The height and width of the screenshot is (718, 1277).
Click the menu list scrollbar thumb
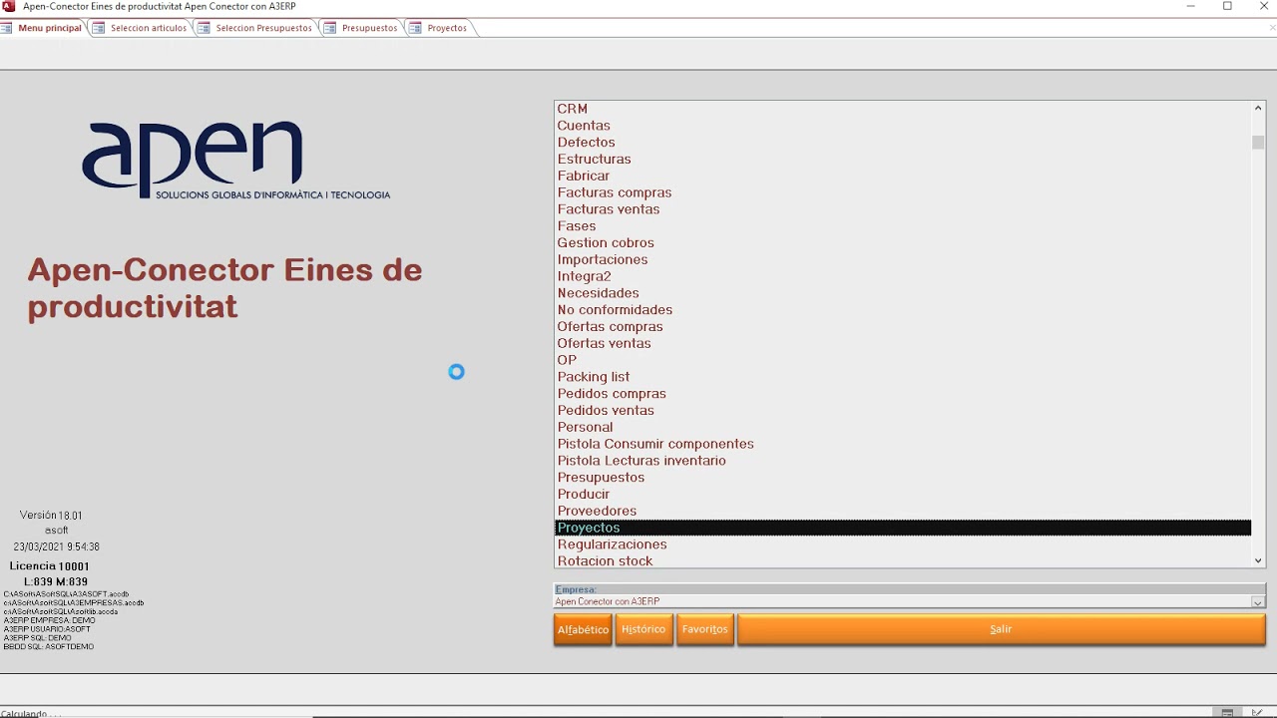1258,142
